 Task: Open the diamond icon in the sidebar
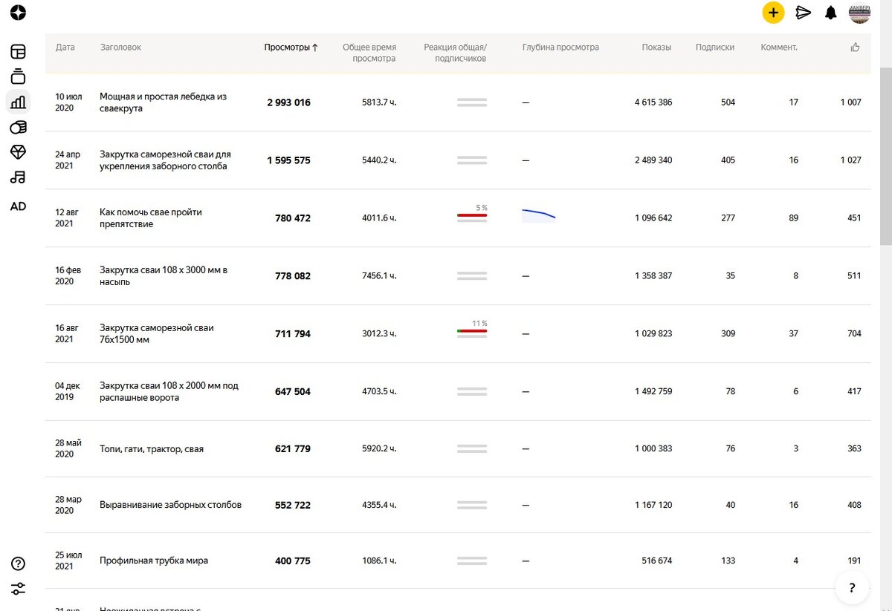(18, 152)
